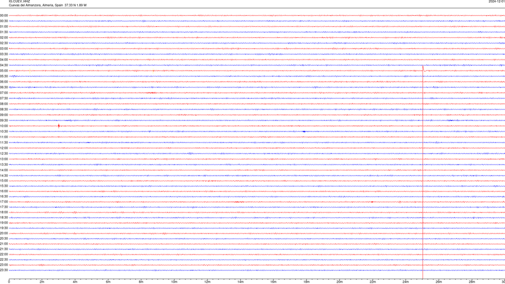Click the 23:00 row label
The width and height of the screenshot is (505, 284).
4,265
